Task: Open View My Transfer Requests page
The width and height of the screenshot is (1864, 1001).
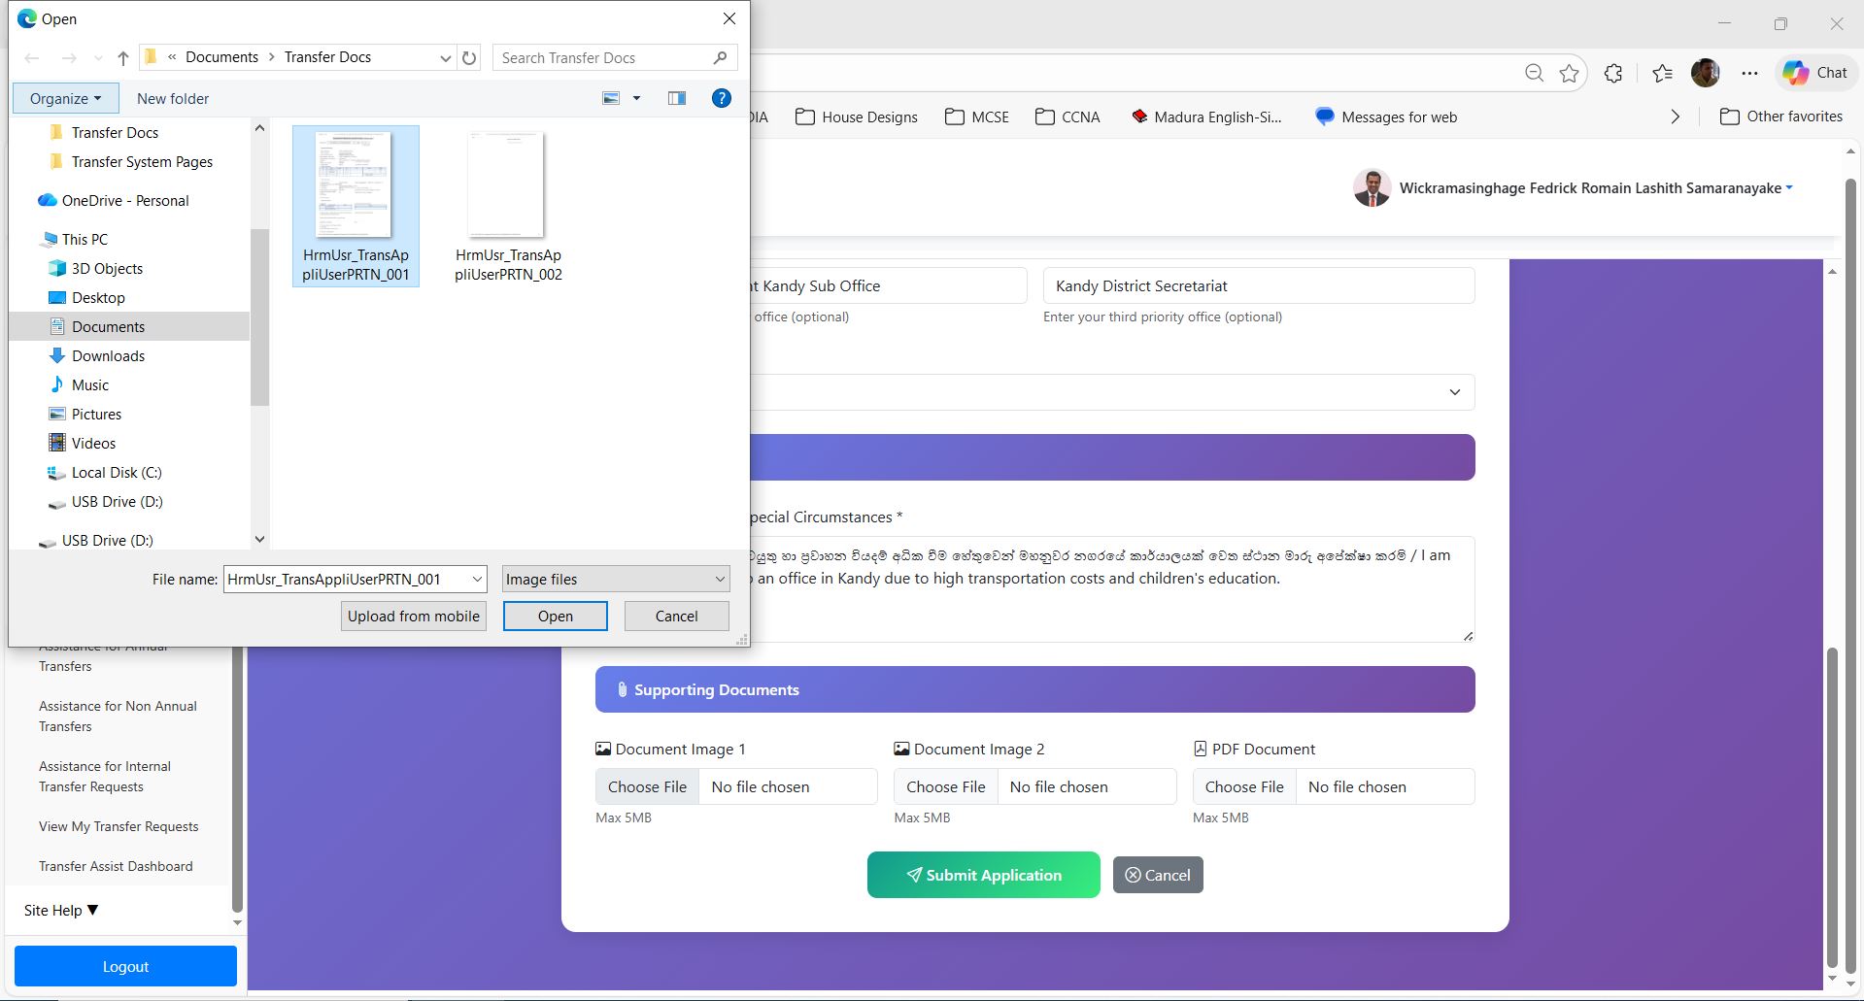Action: click(x=119, y=826)
